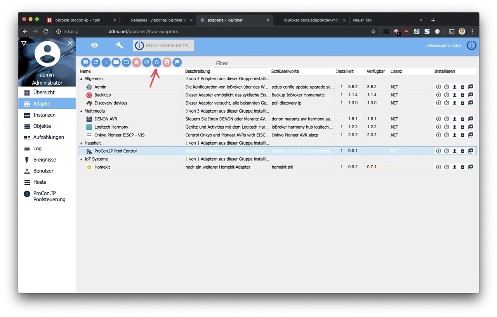Screen dimensions: 497x317
Task: Add an instance of Admin adapter
Action: (x=438, y=87)
